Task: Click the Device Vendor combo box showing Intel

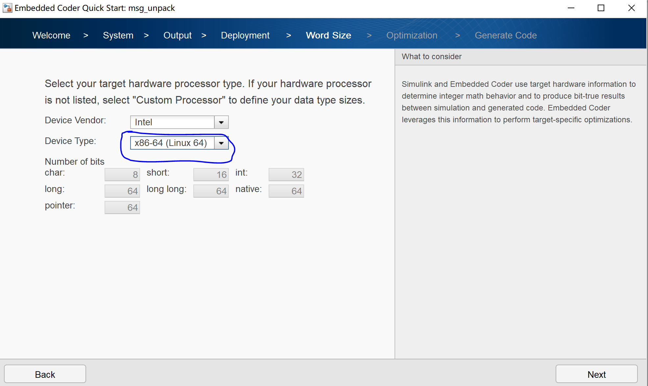Action: (x=179, y=122)
